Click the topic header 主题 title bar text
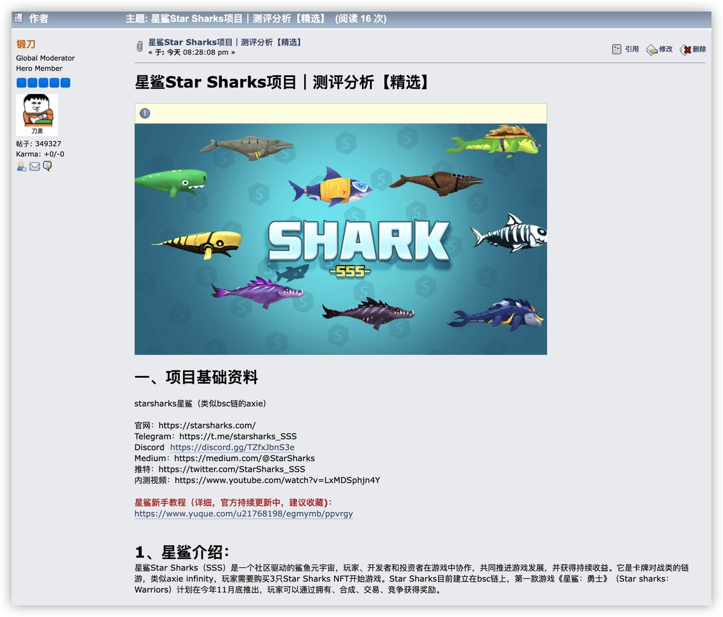 coord(256,19)
